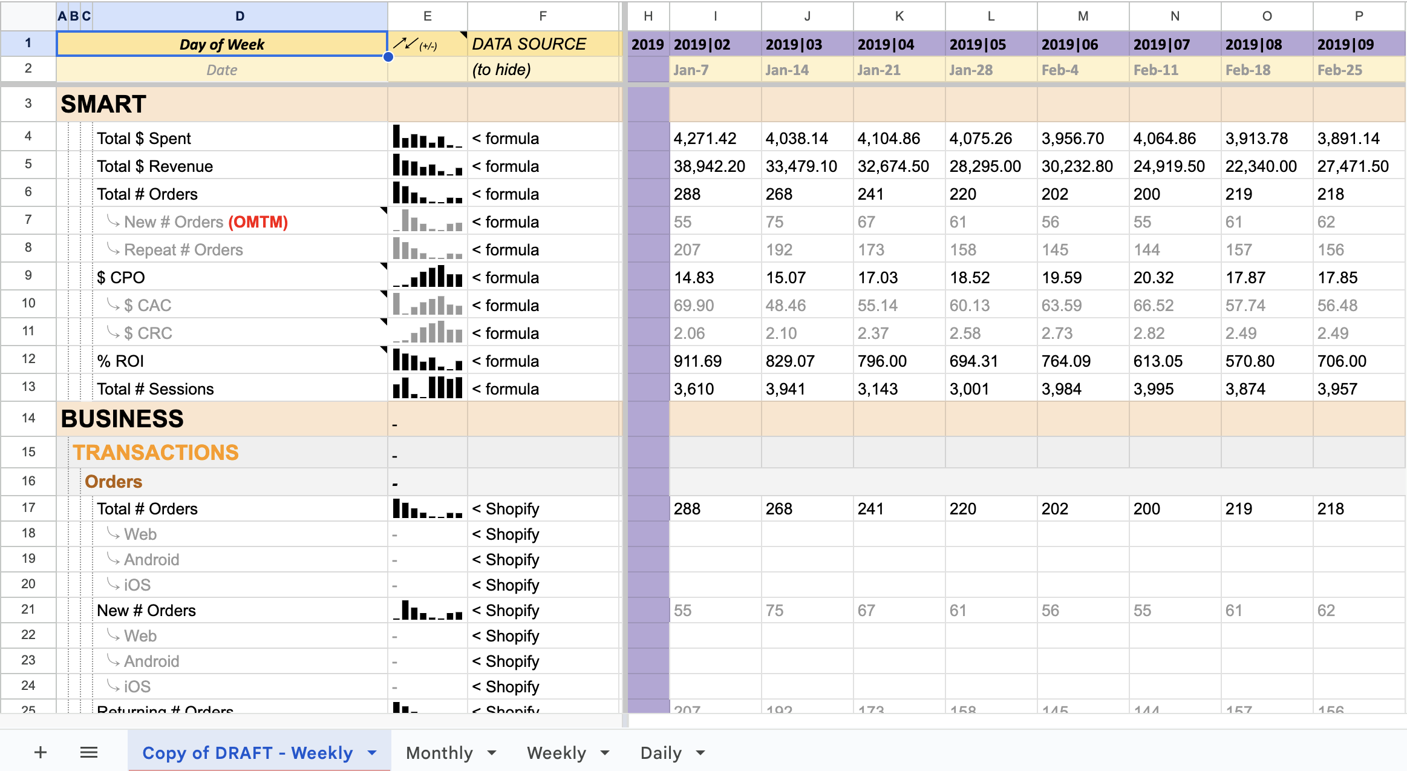This screenshot has height=771, width=1407.
Task: Open the Daily tab dropdown arrow
Action: point(700,753)
